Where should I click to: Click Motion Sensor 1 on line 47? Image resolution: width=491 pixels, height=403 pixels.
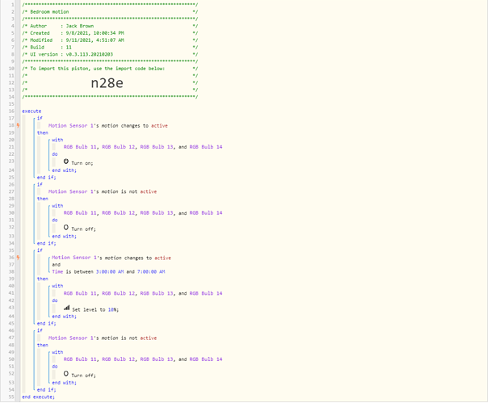pos(71,338)
